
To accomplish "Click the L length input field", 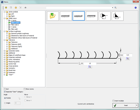I will [90, 64].
